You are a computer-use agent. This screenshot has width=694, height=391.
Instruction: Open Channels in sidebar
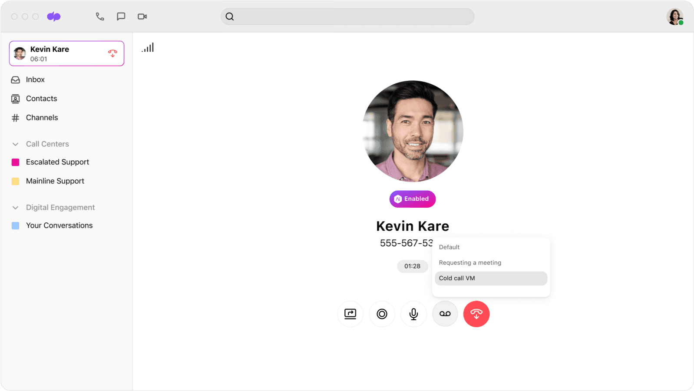tap(42, 118)
